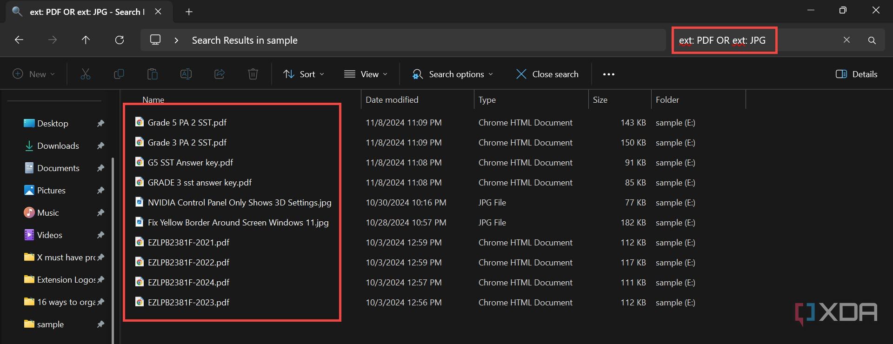893x344 pixels.
Task: Open Extension Logos folder in sidebar
Action: click(60, 279)
